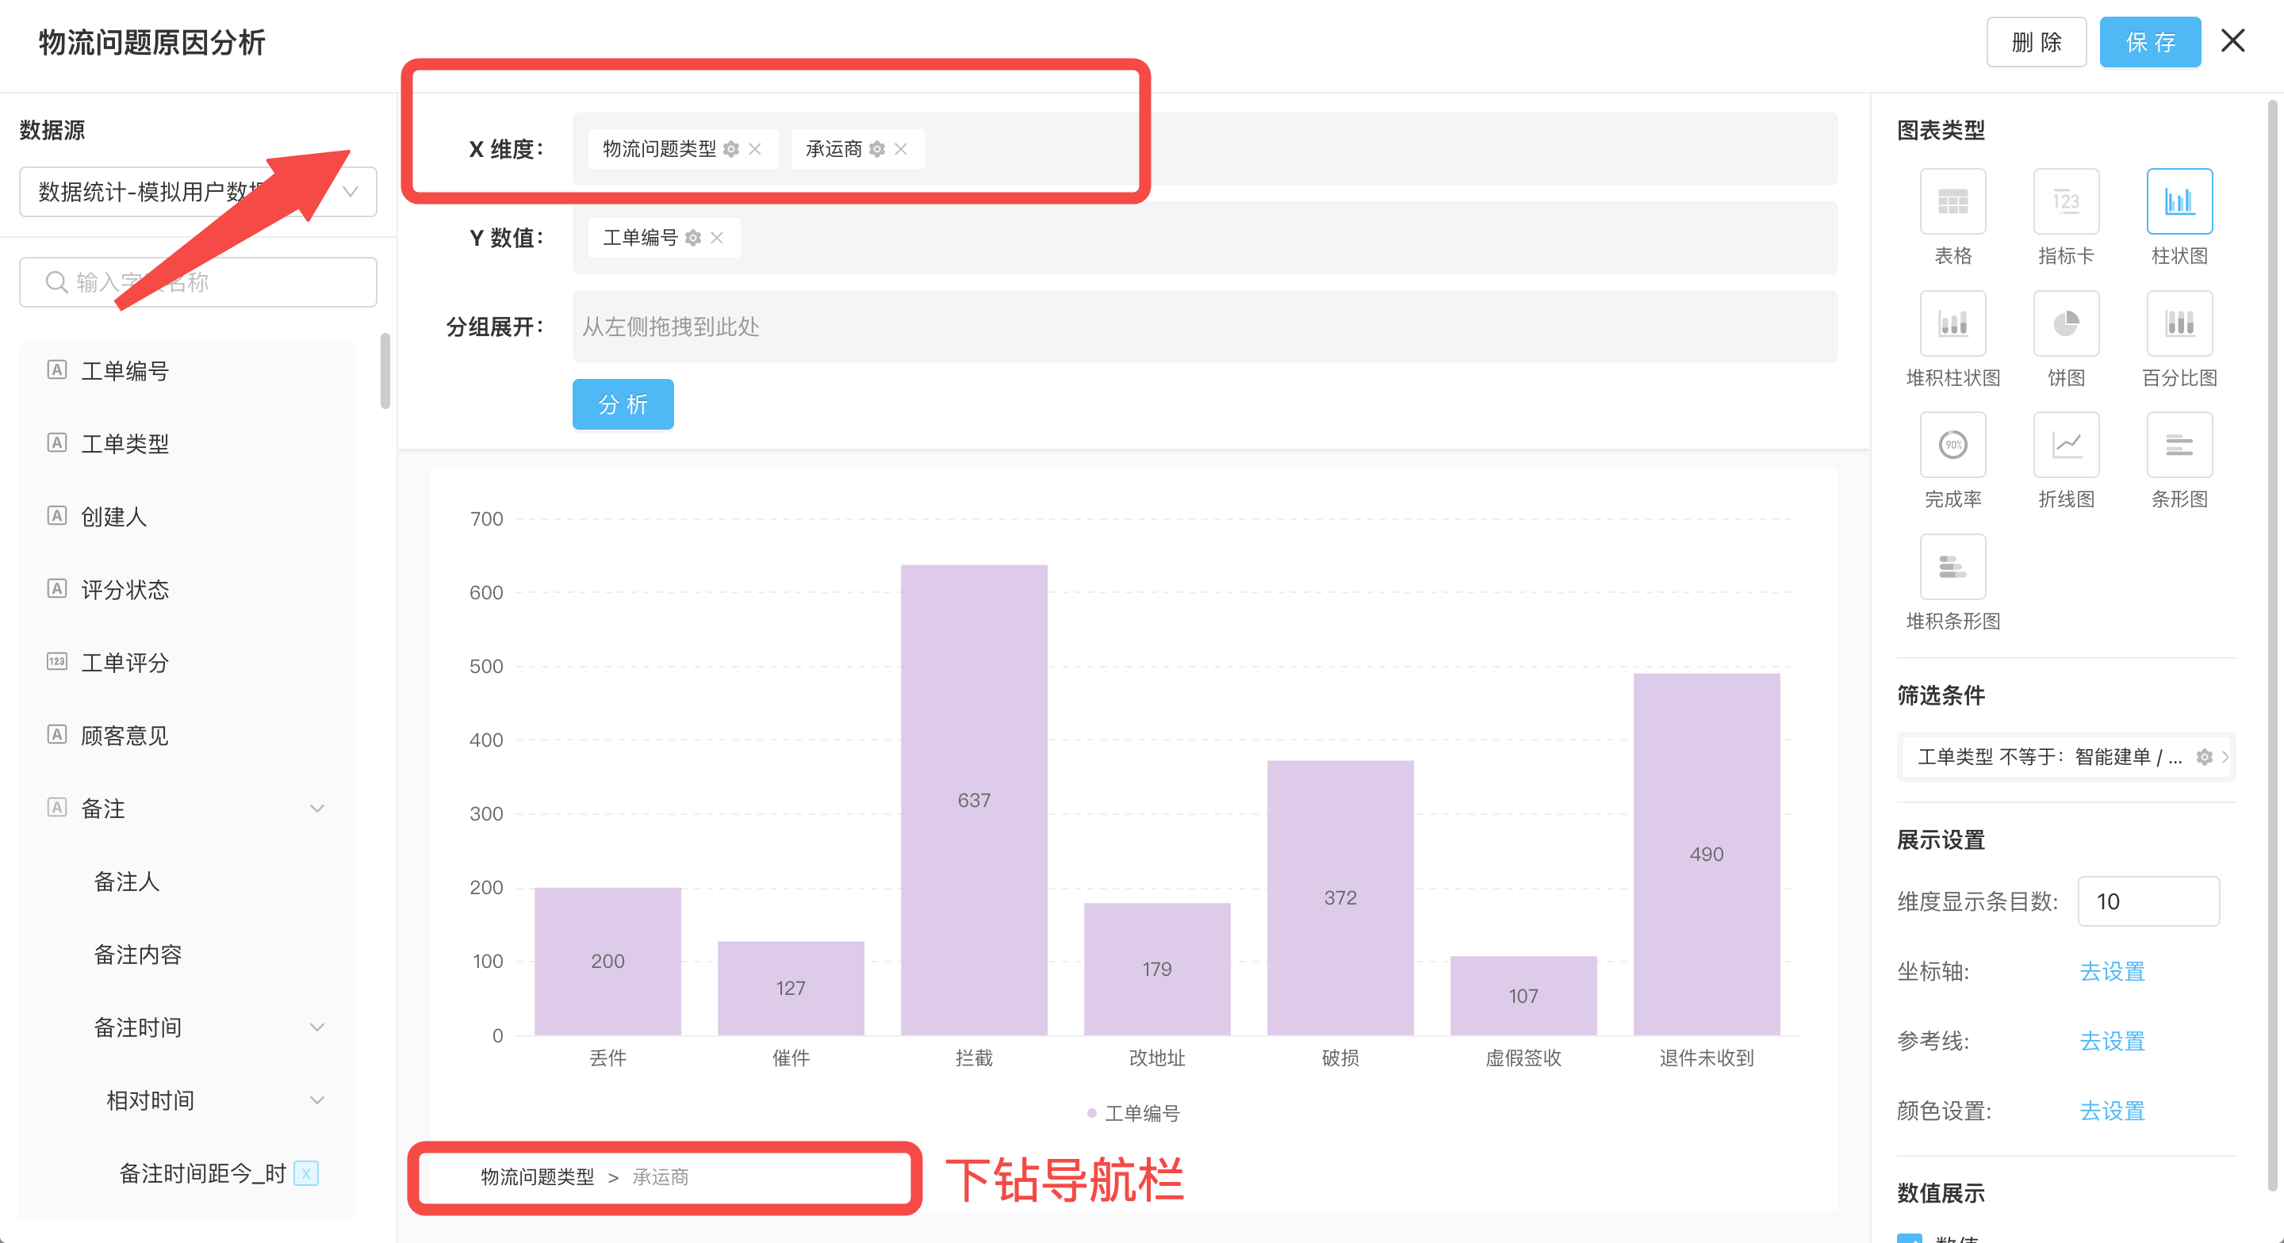Click the 删除 button
The width and height of the screenshot is (2284, 1243).
pyautogui.click(x=2036, y=42)
